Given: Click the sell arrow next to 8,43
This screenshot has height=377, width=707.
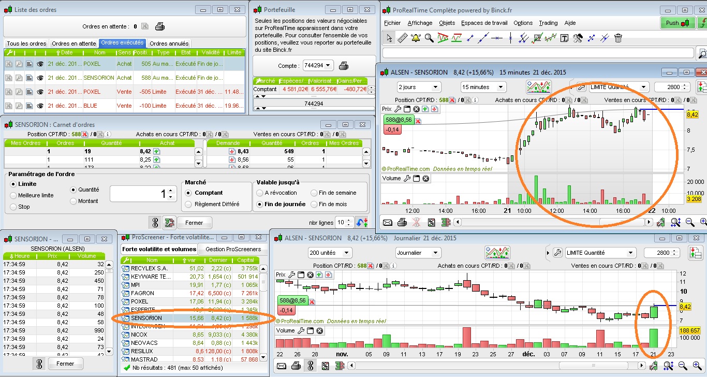Looking at the screenshot, I should (232, 151).
